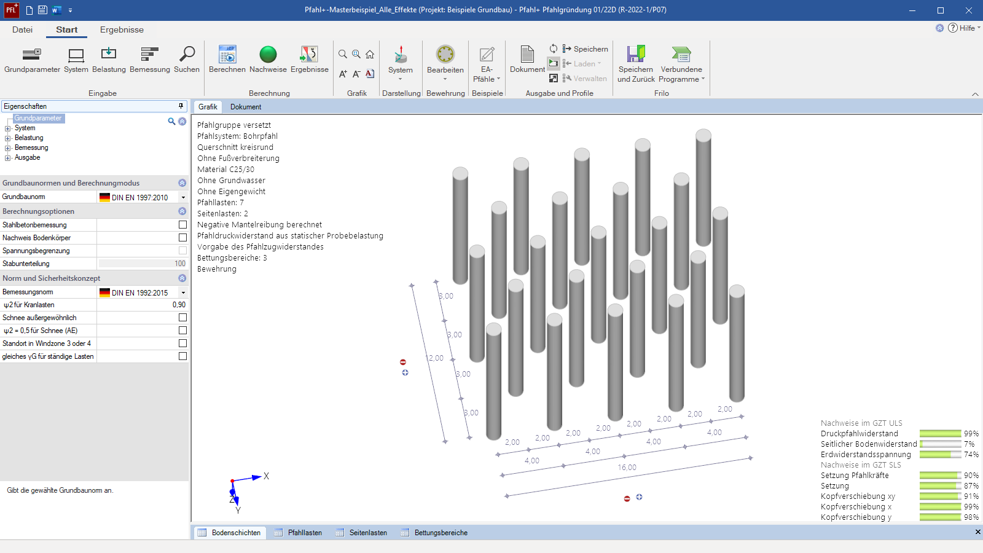The height and width of the screenshot is (553, 983).
Task: Click Erdwiderstandsspannung 74% bar
Action: pyautogui.click(x=941, y=455)
